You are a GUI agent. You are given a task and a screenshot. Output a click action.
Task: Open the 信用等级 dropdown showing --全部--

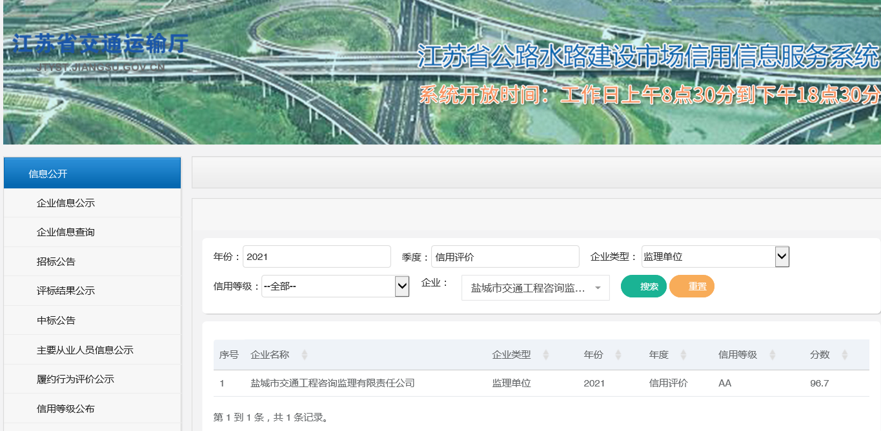coord(403,286)
